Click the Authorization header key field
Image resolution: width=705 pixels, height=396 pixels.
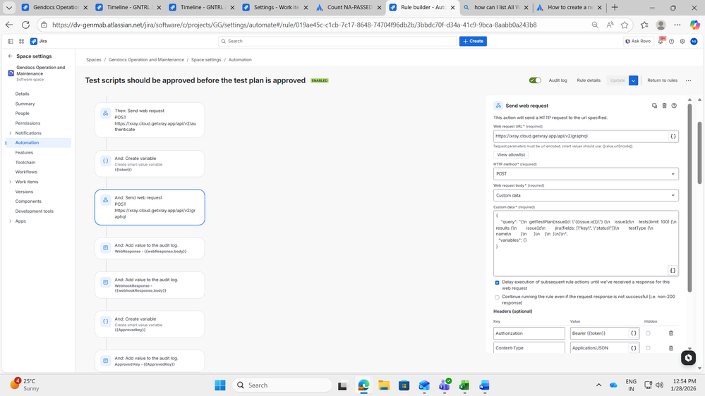point(529,333)
